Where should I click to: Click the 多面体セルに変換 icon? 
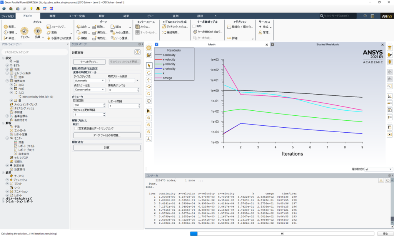tap(49, 38)
